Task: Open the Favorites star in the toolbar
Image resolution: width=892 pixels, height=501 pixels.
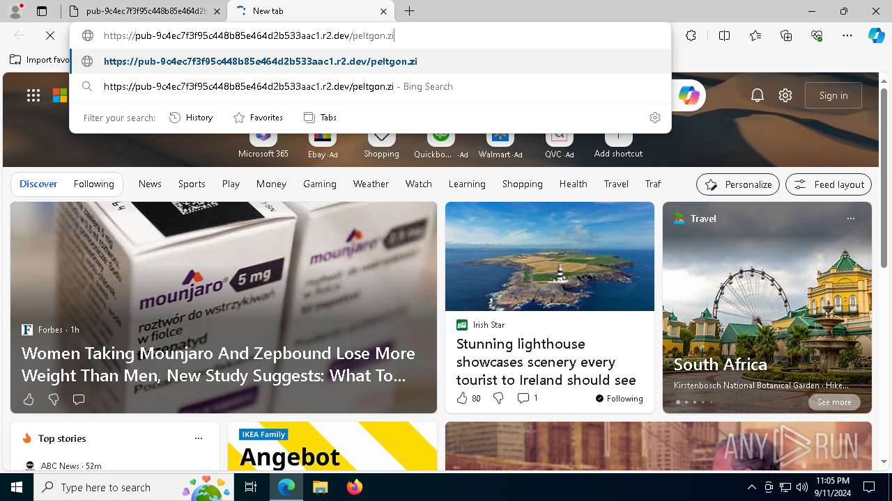Action: pyautogui.click(x=755, y=35)
